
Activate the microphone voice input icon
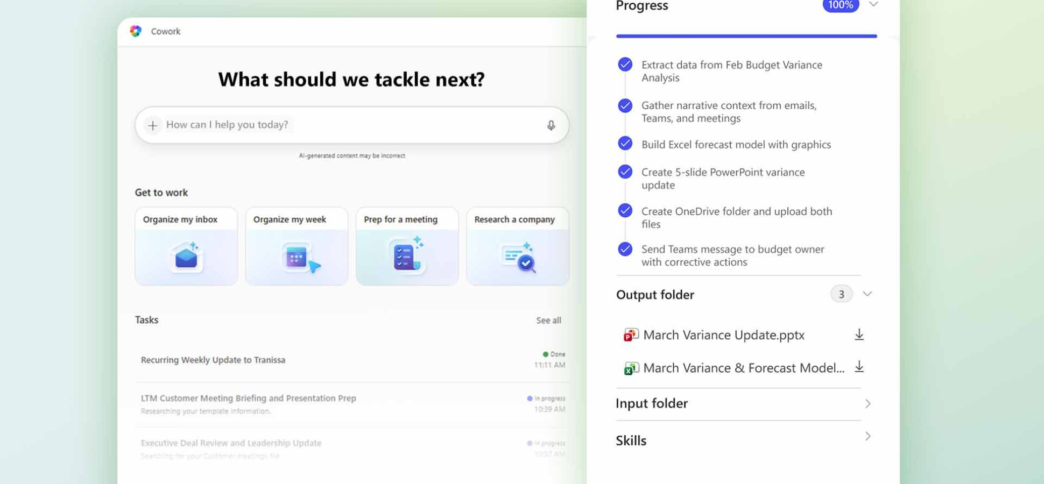(551, 125)
